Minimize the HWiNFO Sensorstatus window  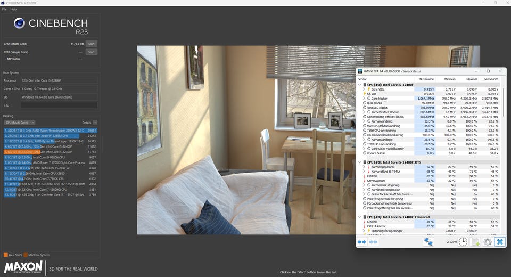click(476, 71)
